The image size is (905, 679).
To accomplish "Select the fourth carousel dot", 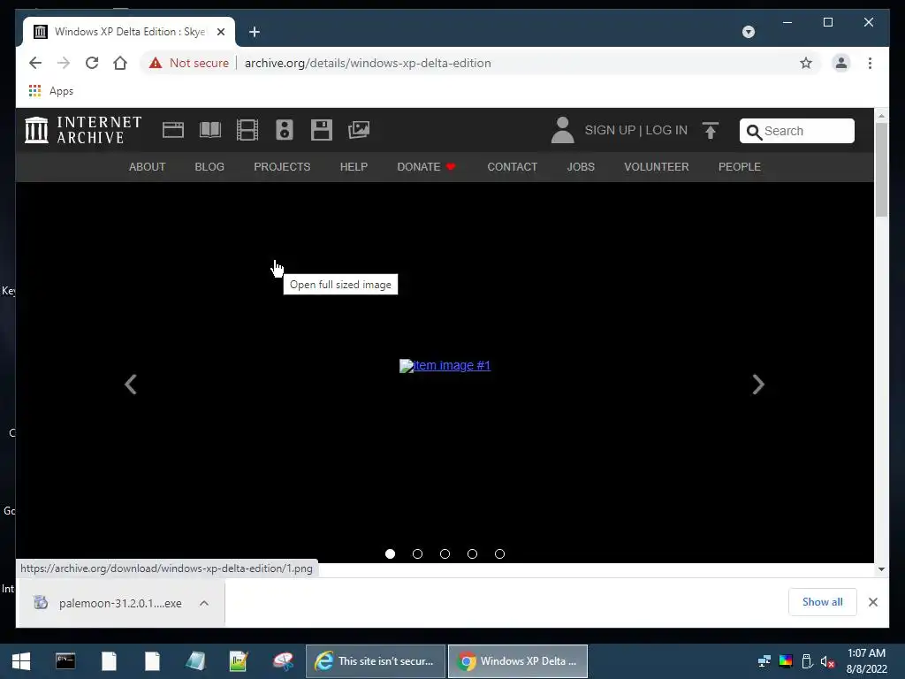I will pyautogui.click(x=472, y=553).
